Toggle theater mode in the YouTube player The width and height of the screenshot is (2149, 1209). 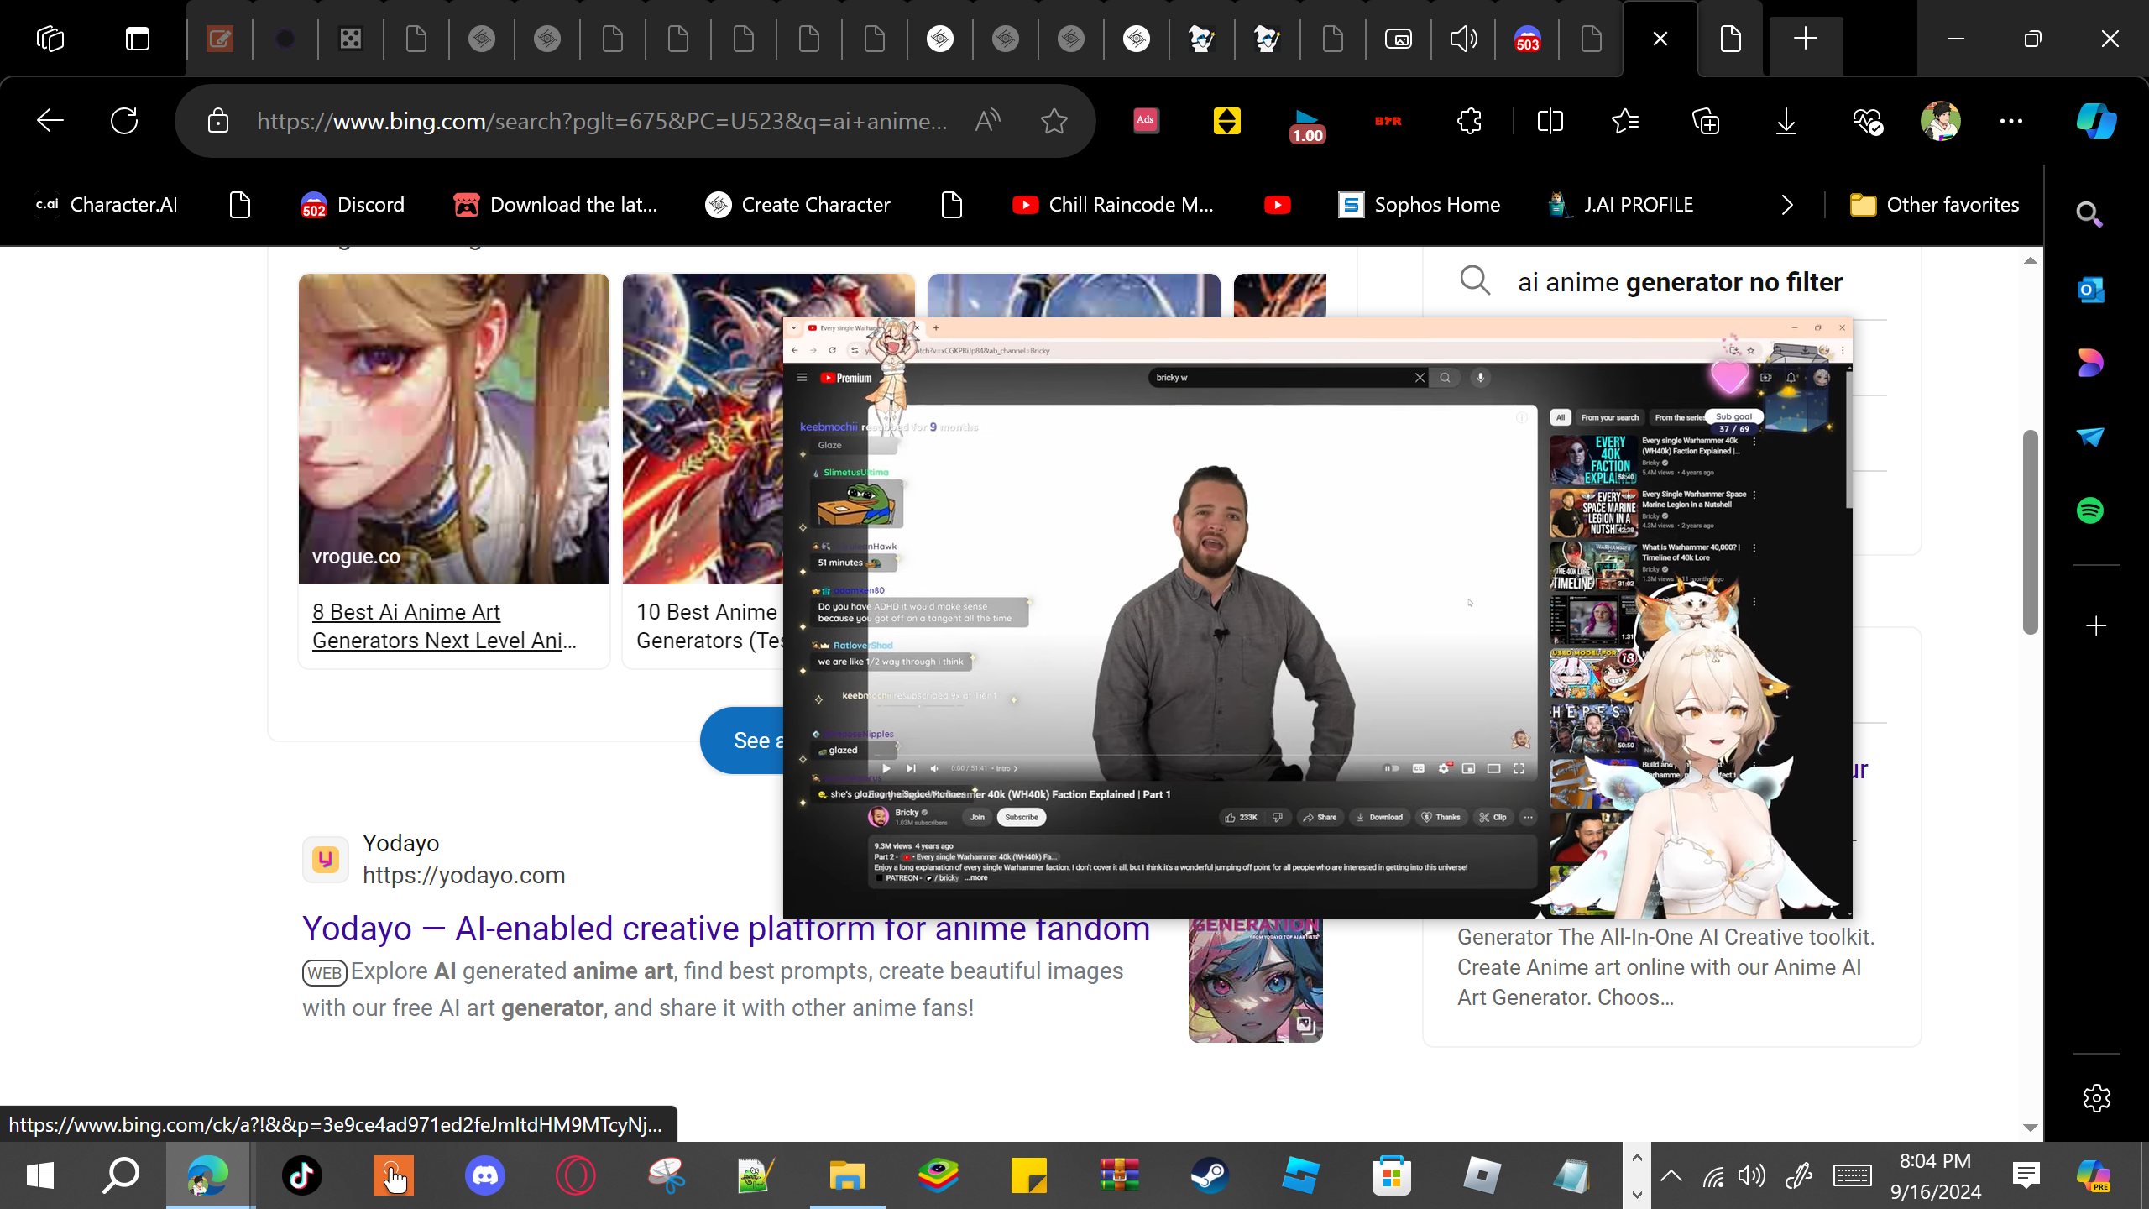1493,768
